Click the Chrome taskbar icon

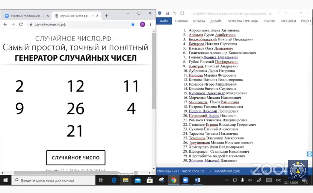coord(173,180)
